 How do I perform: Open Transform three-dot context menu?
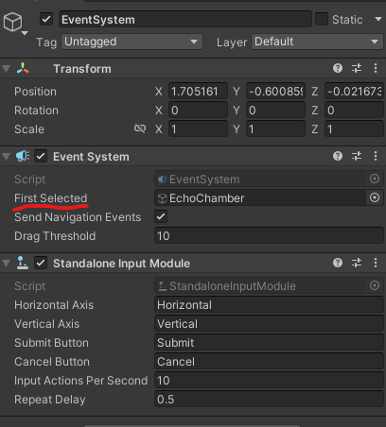tap(376, 68)
